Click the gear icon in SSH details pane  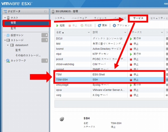tap(62, 119)
